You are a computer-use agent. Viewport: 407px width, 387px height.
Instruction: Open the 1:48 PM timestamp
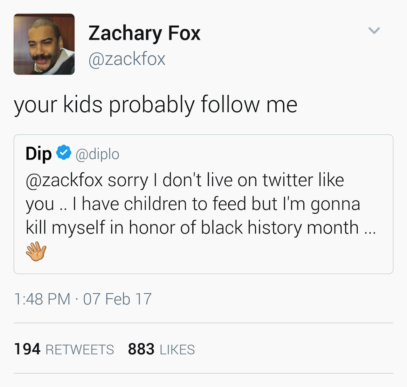pyautogui.click(x=42, y=299)
